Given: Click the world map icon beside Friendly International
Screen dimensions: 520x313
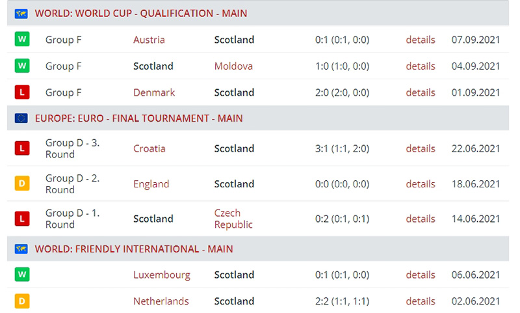Looking at the screenshot, I should (x=21, y=249).
